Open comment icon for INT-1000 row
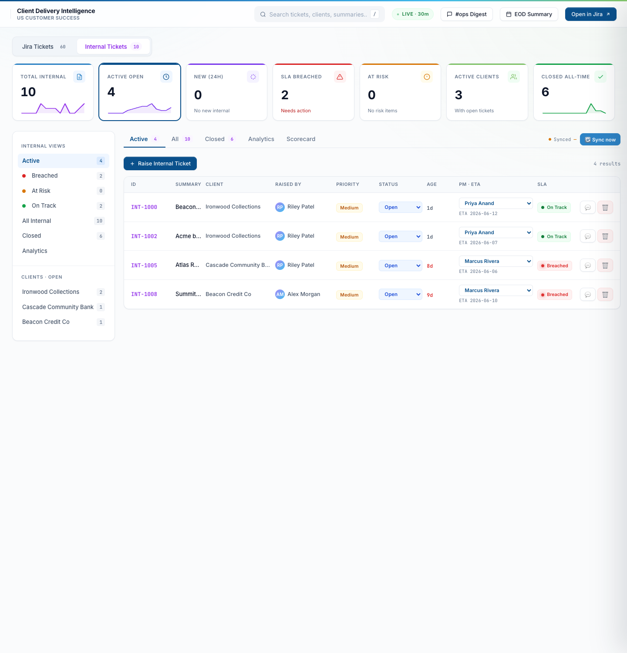Viewport: 627px width, 653px height. point(587,208)
